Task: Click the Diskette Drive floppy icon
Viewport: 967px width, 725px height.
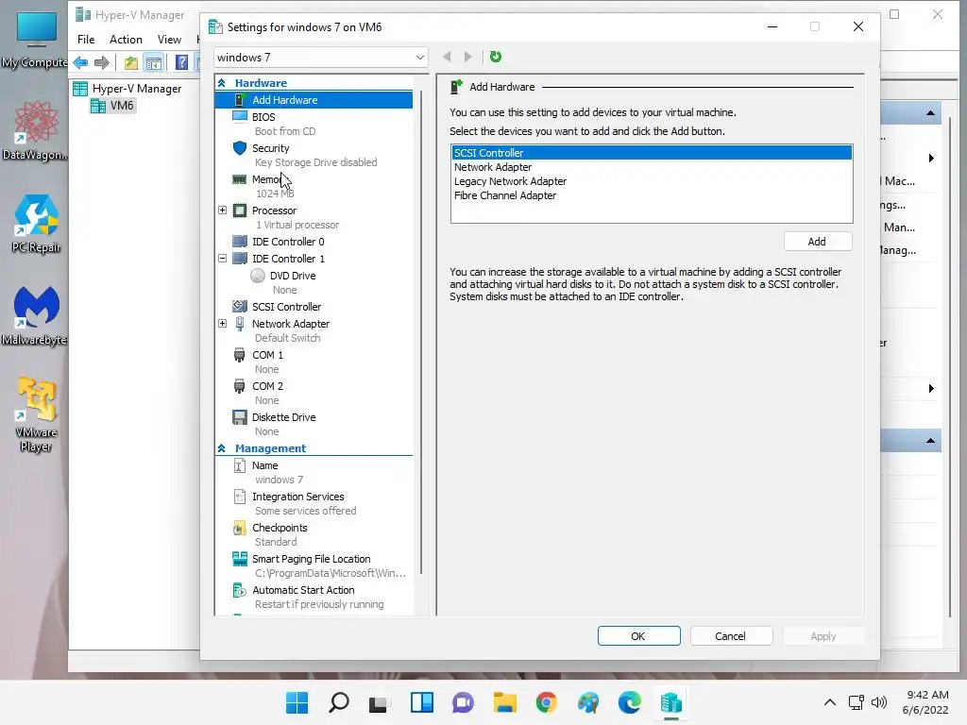Action: click(240, 417)
